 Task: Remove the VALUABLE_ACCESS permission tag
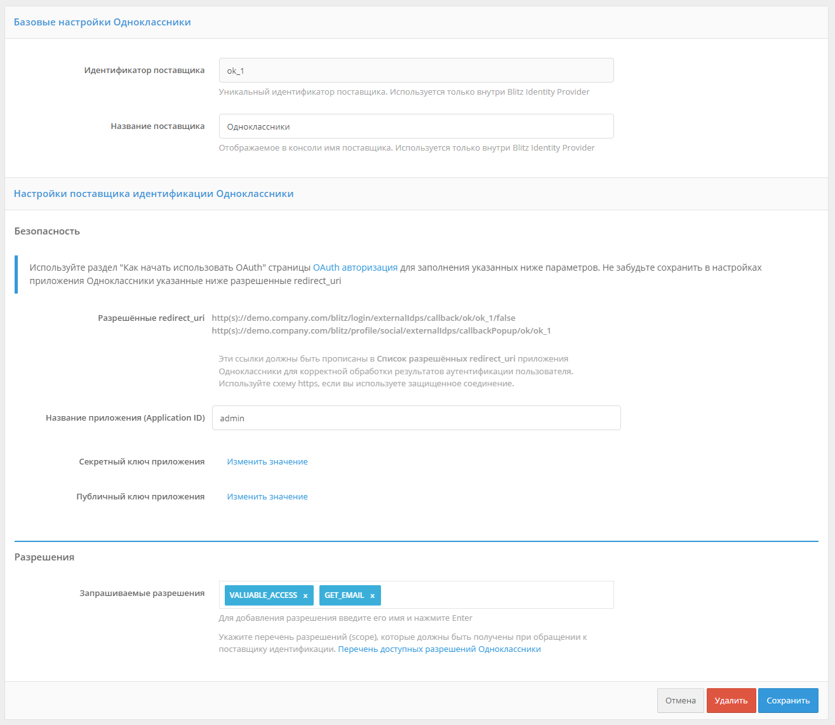pyautogui.click(x=305, y=595)
